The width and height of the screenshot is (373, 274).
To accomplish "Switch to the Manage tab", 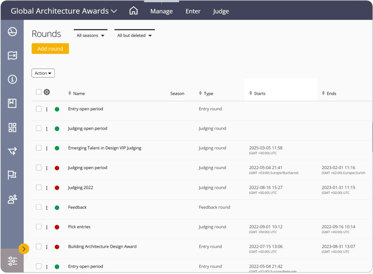I will pos(161,11).
